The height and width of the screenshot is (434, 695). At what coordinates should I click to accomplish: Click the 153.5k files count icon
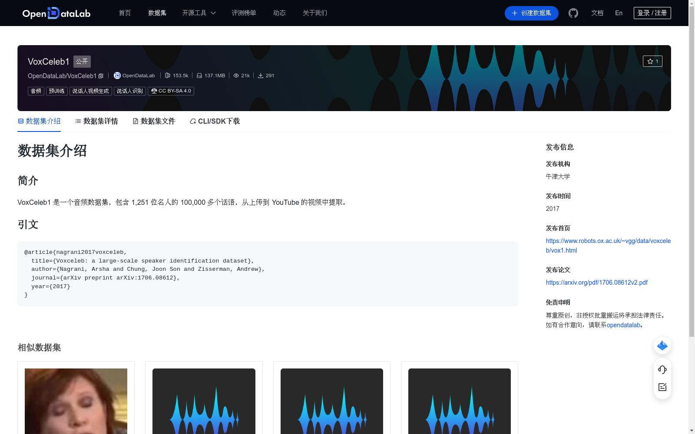168,76
